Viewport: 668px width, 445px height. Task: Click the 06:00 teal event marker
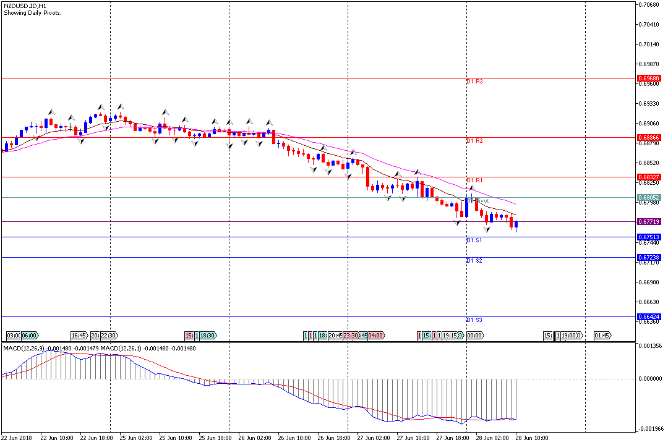click(30, 336)
